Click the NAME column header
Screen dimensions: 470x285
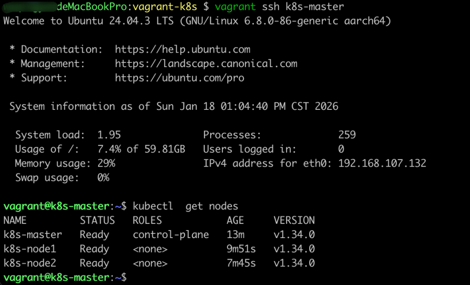coord(15,220)
